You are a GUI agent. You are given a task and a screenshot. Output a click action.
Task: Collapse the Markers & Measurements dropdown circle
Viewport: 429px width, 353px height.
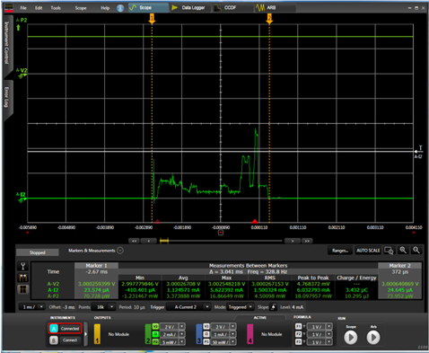(x=120, y=251)
